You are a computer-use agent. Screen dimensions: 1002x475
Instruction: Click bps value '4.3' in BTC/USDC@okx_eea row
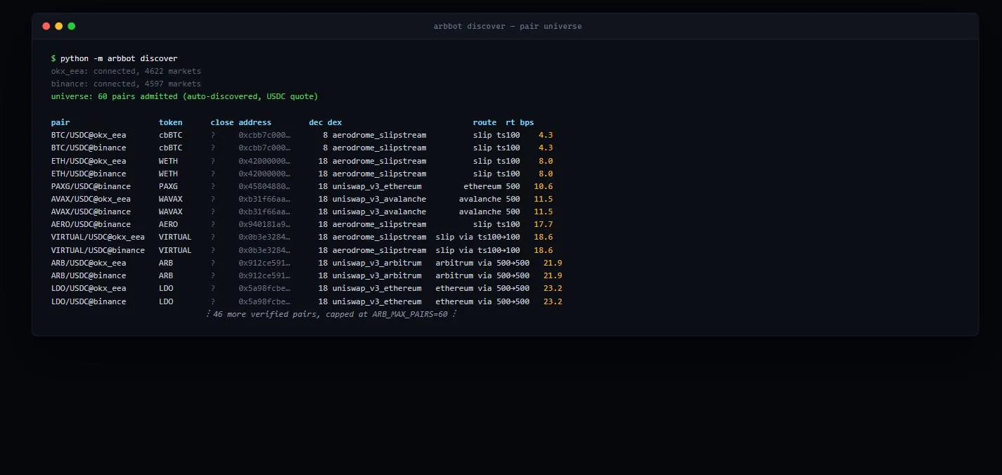pyautogui.click(x=546, y=135)
